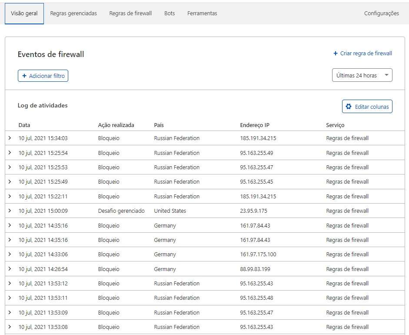Viewport: 409px width, 335px height.
Task: Click the IP address 23.95.9.175
Action: point(253,211)
